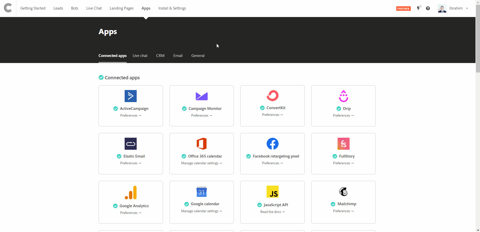The height and width of the screenshot is (232, 480).
Task: Open the help question mark icon
Action: point(428,8)
